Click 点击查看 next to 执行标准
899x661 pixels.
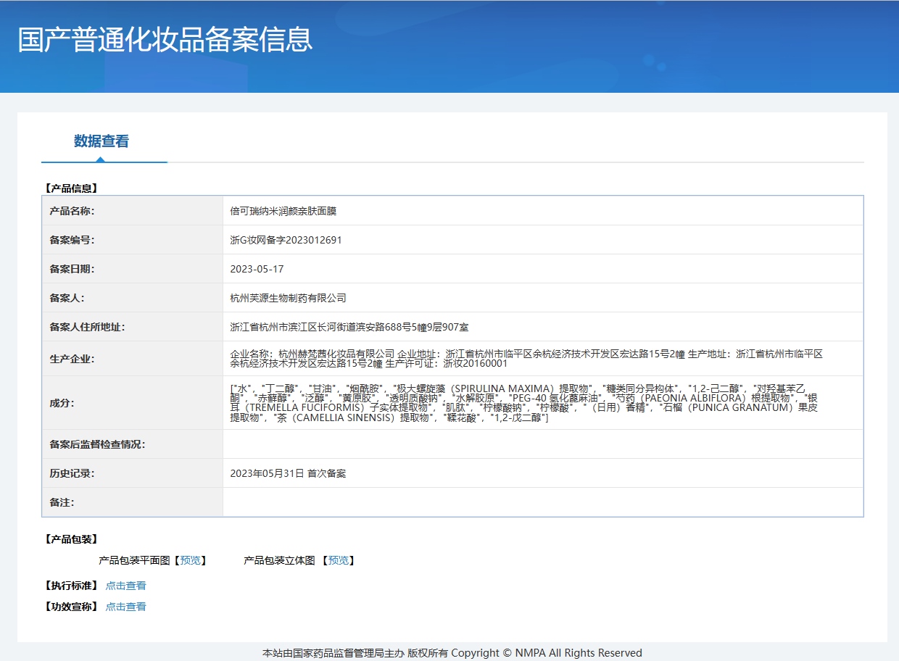(125, 586)
